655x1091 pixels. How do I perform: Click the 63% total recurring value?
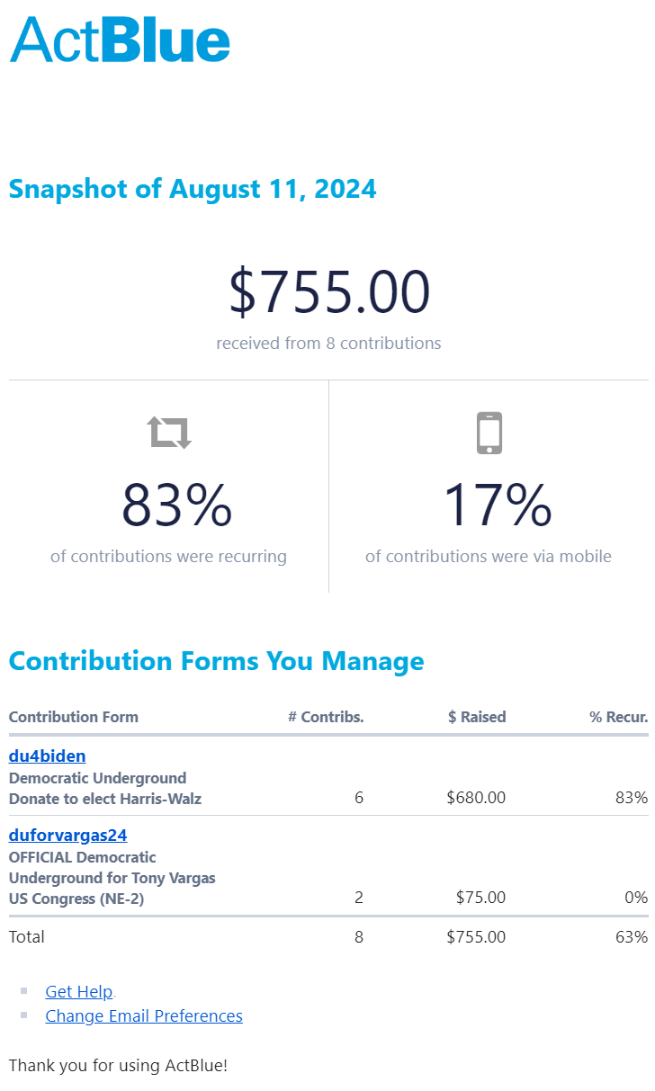(x=632, y=936)
